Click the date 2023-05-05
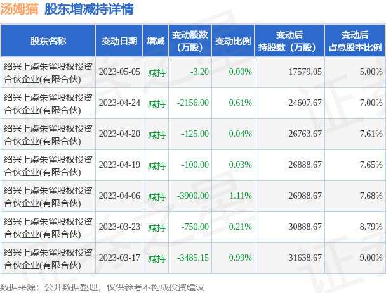386x293 pixels. [119, 72]
